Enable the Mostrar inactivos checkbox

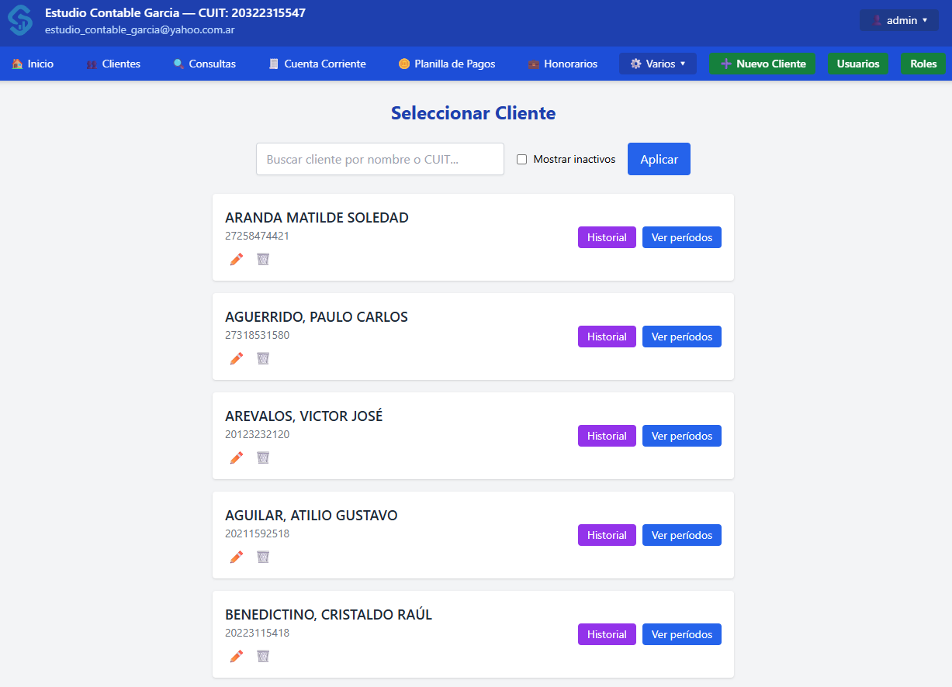[521, 159]
